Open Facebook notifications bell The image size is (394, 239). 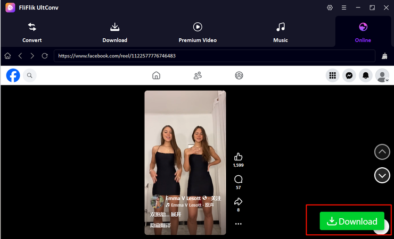tap(366, 75)
